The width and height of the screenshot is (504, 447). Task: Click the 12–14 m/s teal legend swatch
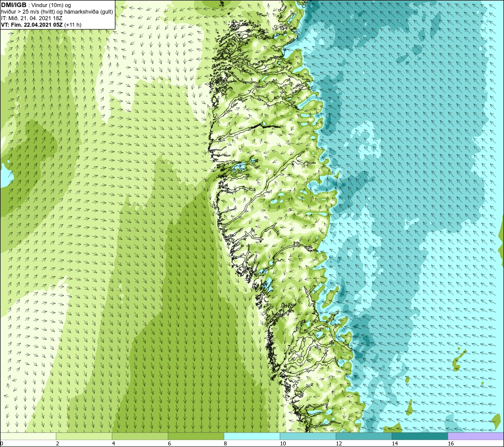(x=364, y=436)
